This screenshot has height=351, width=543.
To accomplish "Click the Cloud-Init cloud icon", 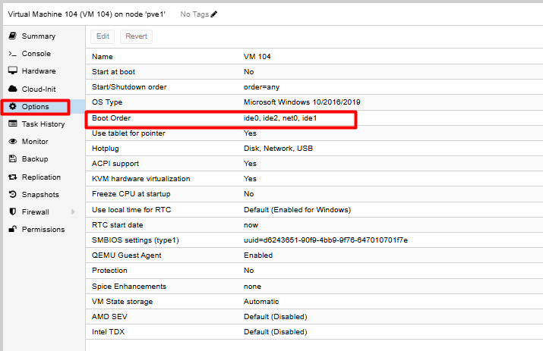I will pos(12,89).
